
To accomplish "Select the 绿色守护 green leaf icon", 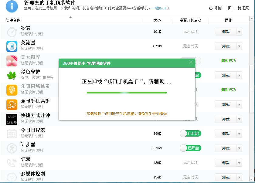I will coord(12,75).
